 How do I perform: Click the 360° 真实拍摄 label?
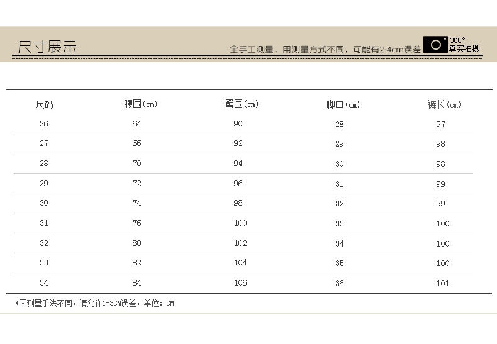[x=464, y=45]
